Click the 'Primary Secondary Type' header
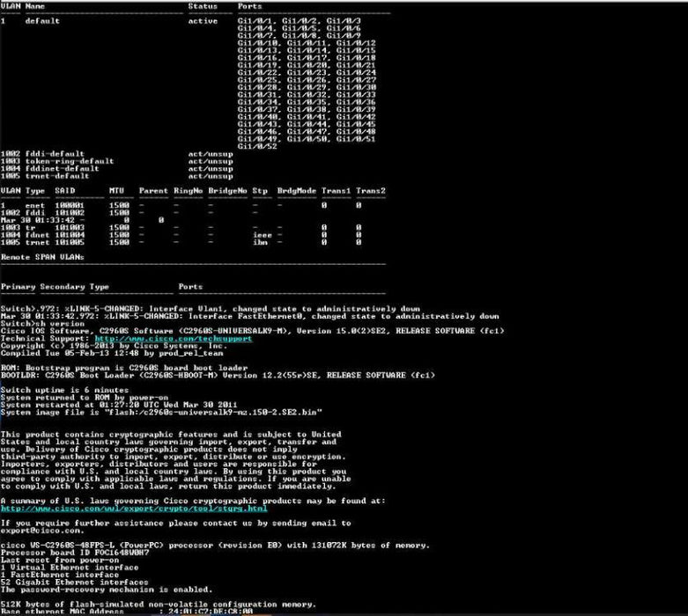This screenshot has height=616, width=688. pyautogui.click(x=55, y=287)
